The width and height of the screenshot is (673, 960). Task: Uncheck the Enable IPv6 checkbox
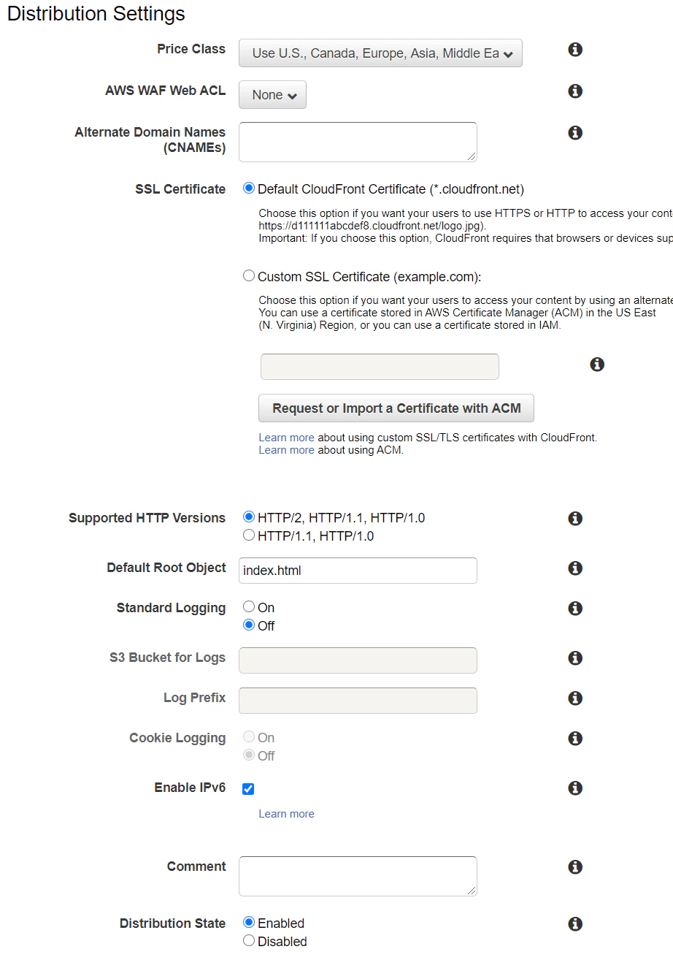point(248,789)
